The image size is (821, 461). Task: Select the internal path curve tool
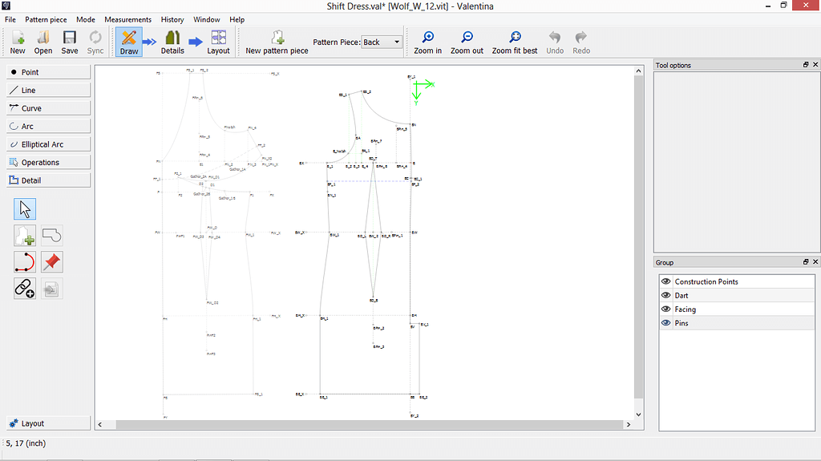25,262
